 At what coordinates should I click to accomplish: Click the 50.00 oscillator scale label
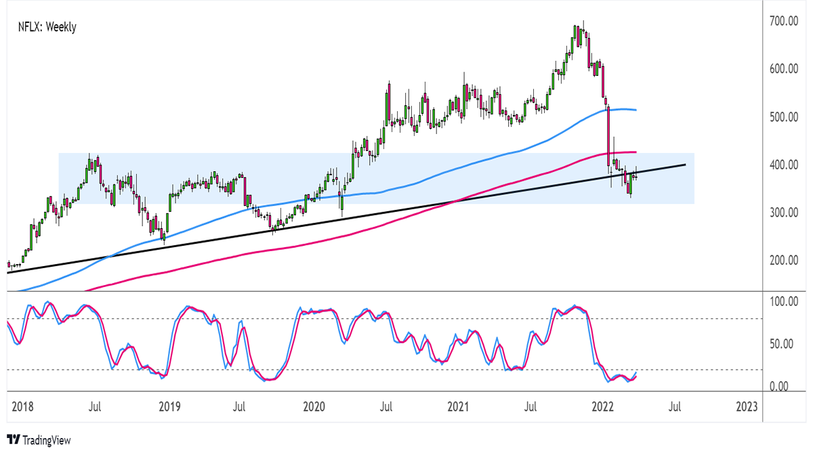783,344
